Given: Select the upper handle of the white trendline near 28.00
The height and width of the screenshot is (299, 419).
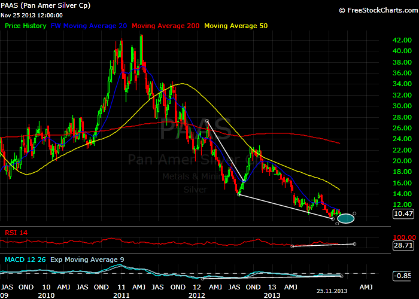Looking at the screenshot, I should coord(207,121).
